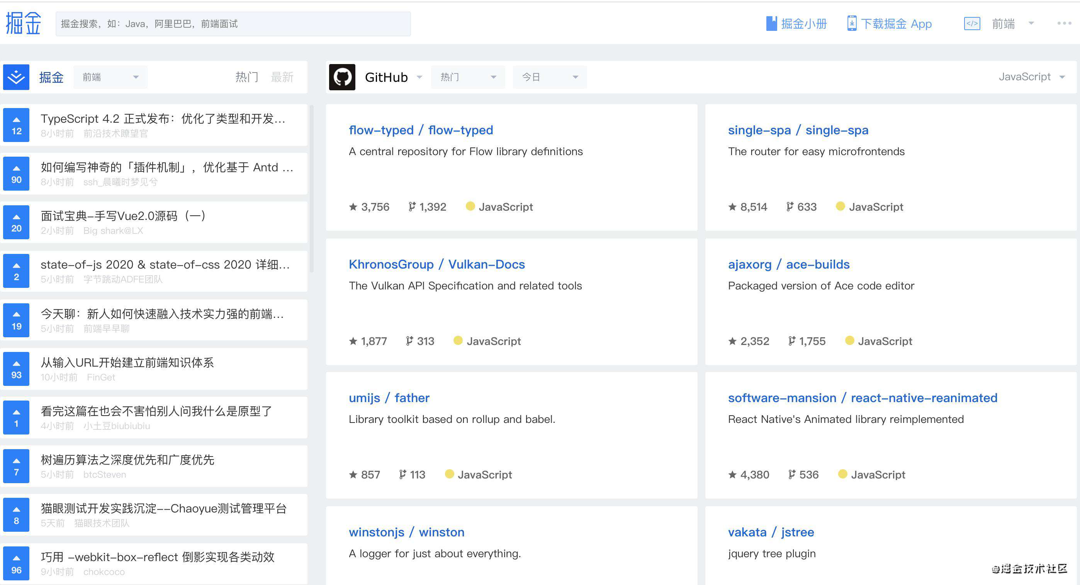Viewport: 1080px width, 585px height.
Task: Switch to the 热门 tab in 掘金 panel
Action: [247, 77]
